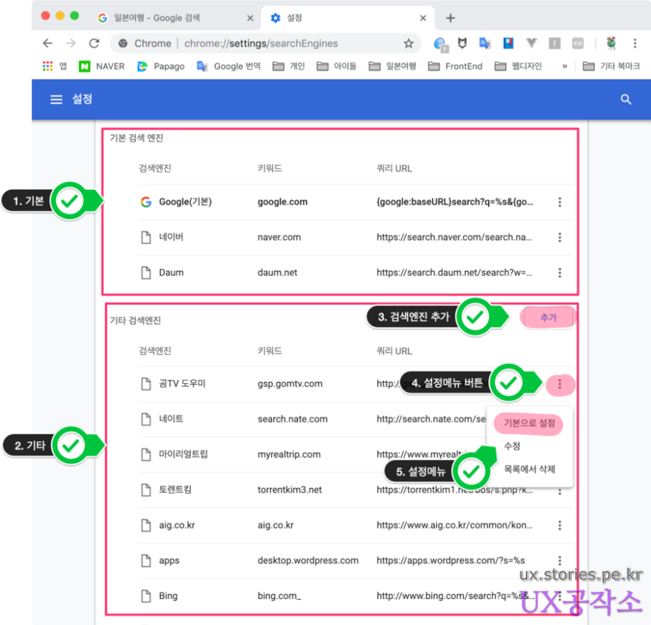Open Chrome's three-dot menu in toolbar
This screenshot has width=651, height=625.
(x=634, y=44)
